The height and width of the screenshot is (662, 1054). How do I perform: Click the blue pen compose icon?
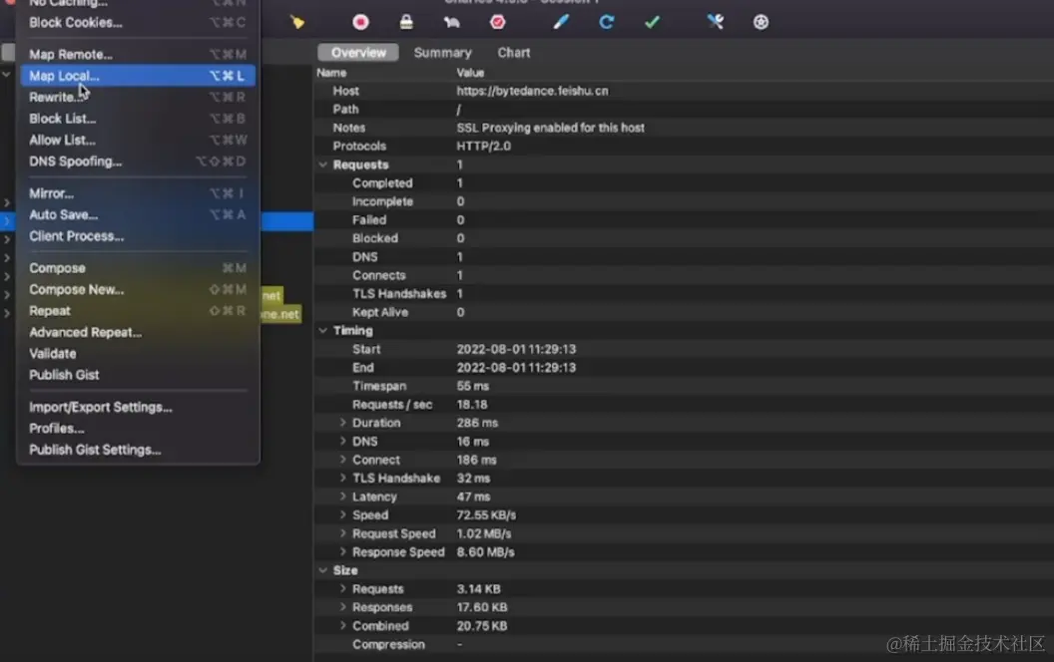pyautogui.click(x=561, y=22)
